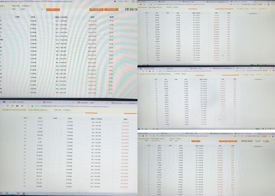
Task: Click the orange button beside the dropdown in bottom-right panel
Action: [196, 141]
